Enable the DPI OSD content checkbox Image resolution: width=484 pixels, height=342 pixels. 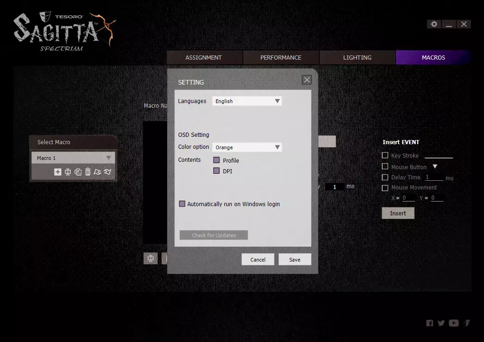[217, 171]
